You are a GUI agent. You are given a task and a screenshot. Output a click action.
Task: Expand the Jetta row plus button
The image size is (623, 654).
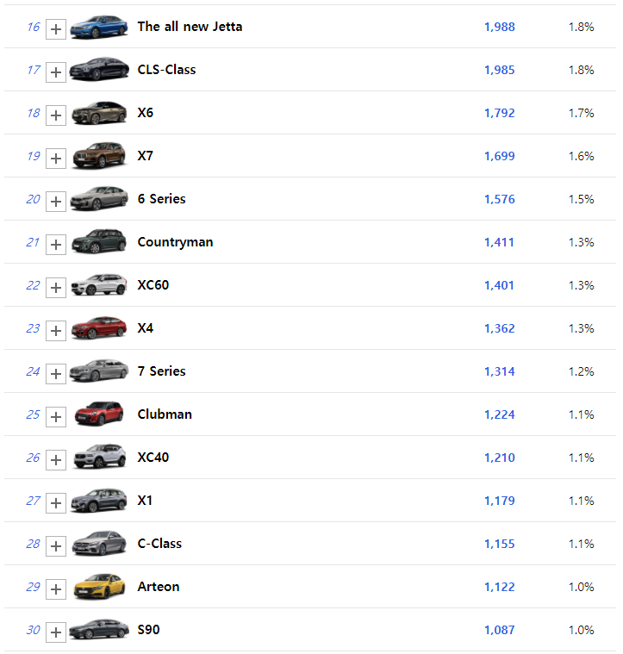56,29
